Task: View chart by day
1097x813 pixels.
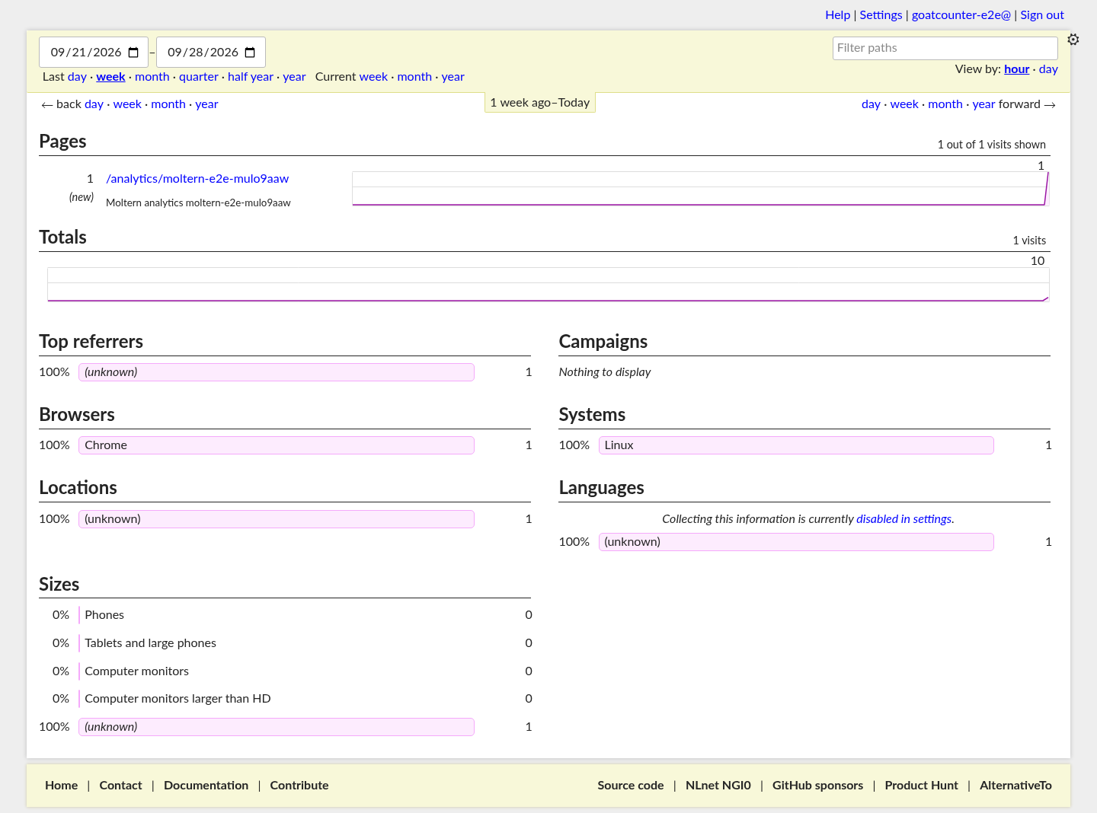Action: (1048, 69)
